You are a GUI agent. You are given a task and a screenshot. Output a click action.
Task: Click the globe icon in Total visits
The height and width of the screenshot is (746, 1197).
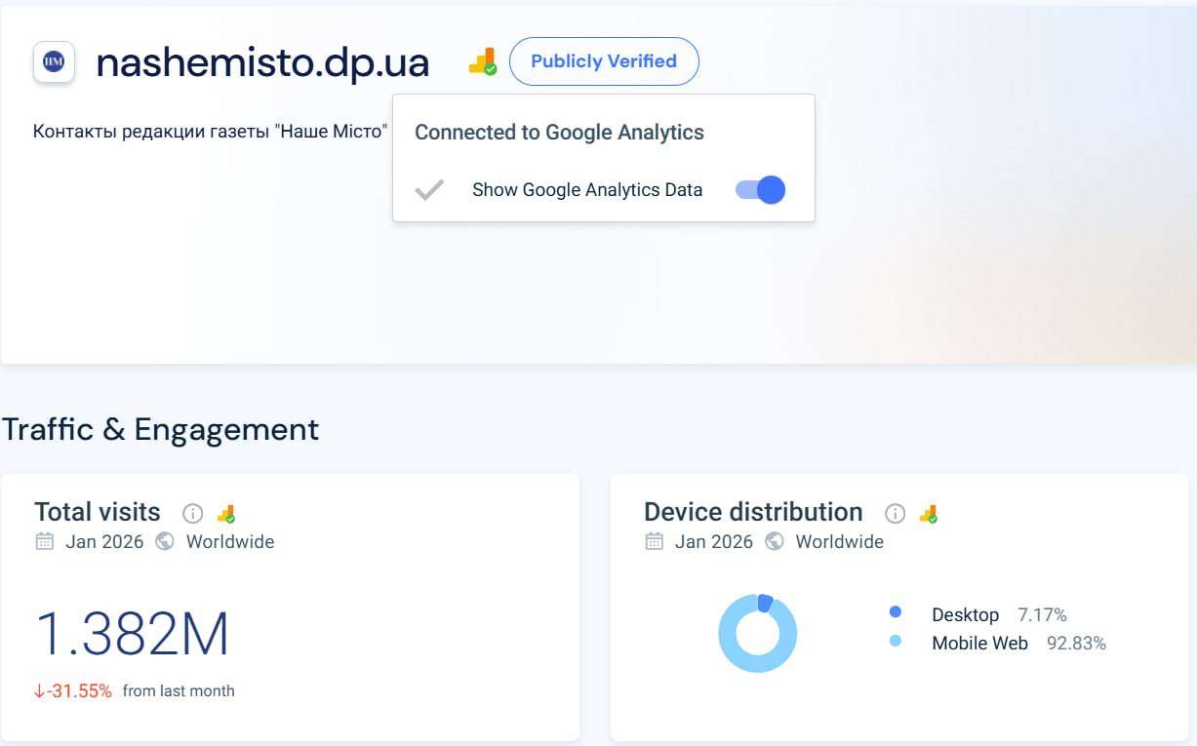click(165, 541)
